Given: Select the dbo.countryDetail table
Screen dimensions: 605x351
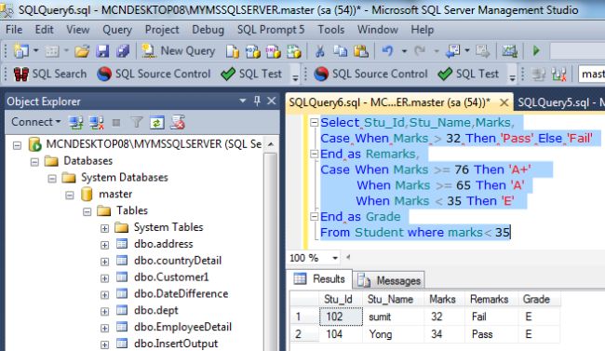Looking at the screenshot, I should 178,261.
